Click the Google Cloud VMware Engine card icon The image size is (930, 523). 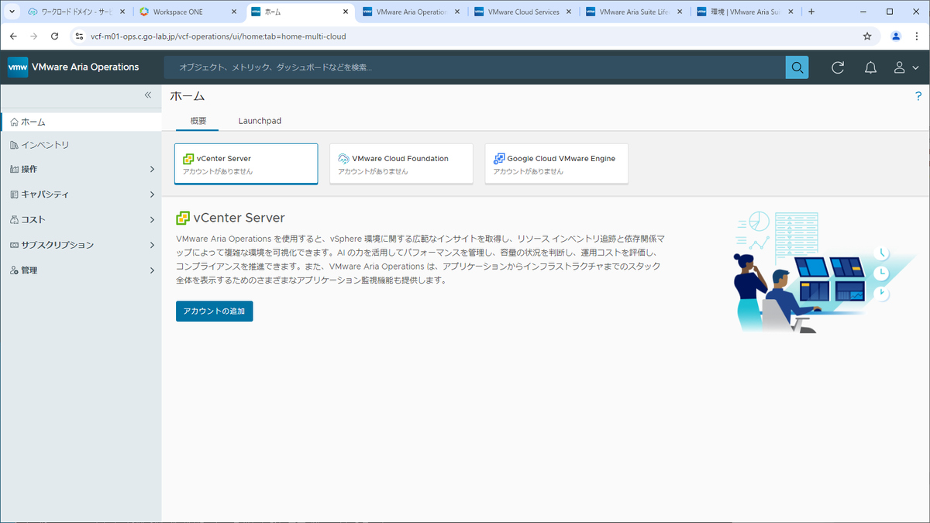[x=499, y=158]
